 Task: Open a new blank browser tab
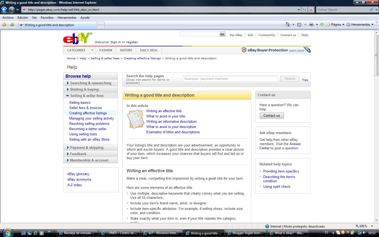[x=101, y=25]
